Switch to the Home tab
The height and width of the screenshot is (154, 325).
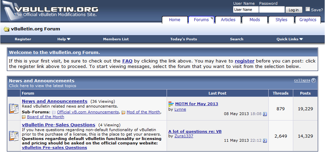[174, 20]
